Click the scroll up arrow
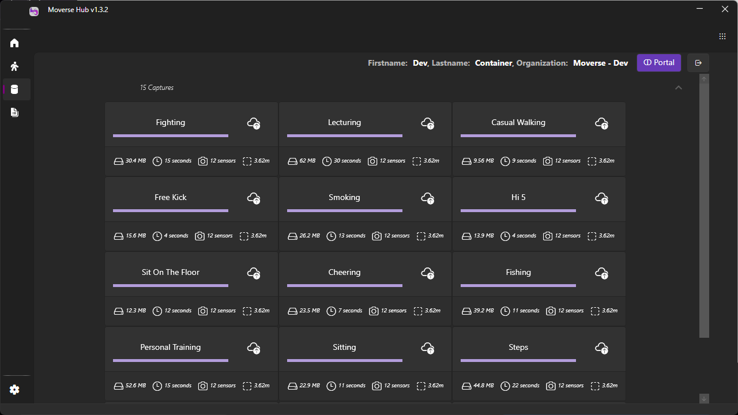Viewport: 738px width, 415px height. coord(704,79)
